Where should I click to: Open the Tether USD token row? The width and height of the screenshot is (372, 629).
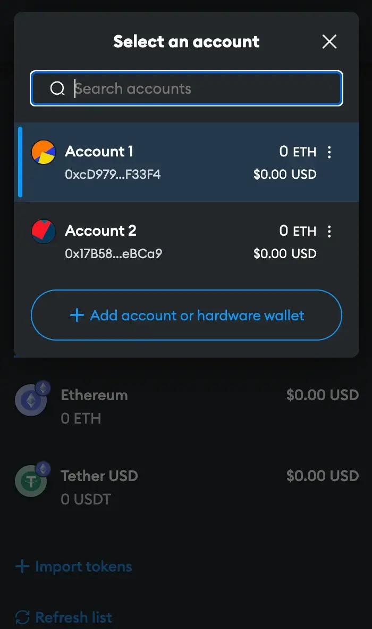(x=186, y=487)
